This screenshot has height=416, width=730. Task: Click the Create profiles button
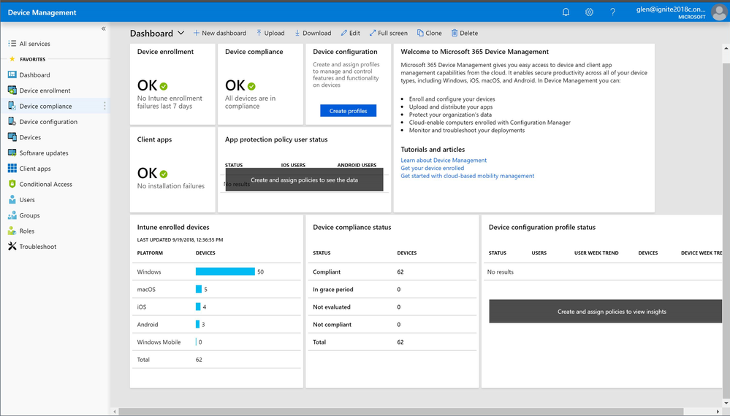click(349, 111)
